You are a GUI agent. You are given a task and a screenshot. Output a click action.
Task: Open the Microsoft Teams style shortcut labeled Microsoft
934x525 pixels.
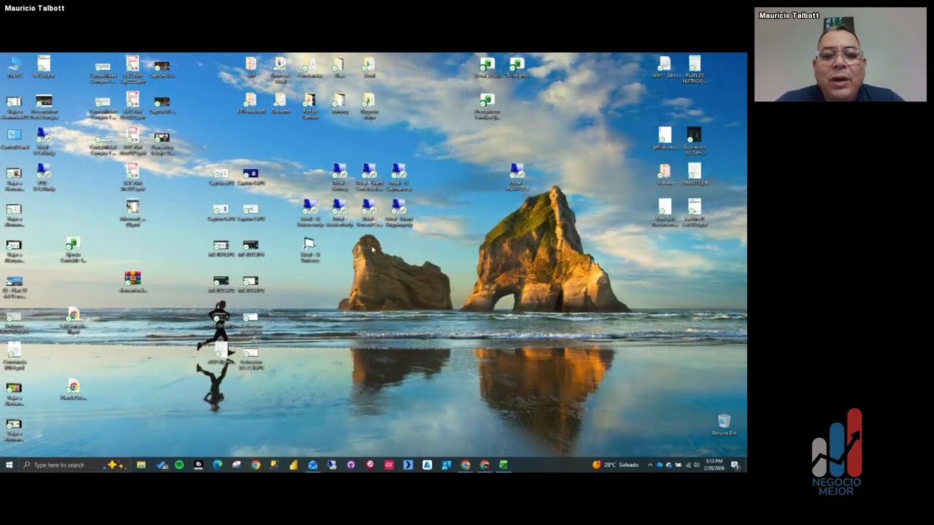[x=132, y=212]
